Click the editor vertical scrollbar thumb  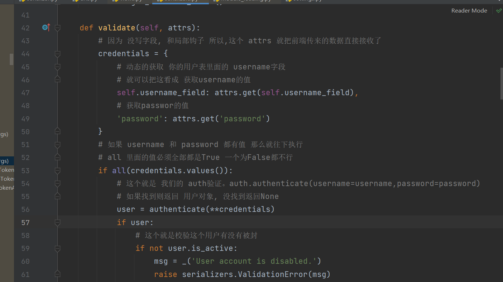point(501,83)
